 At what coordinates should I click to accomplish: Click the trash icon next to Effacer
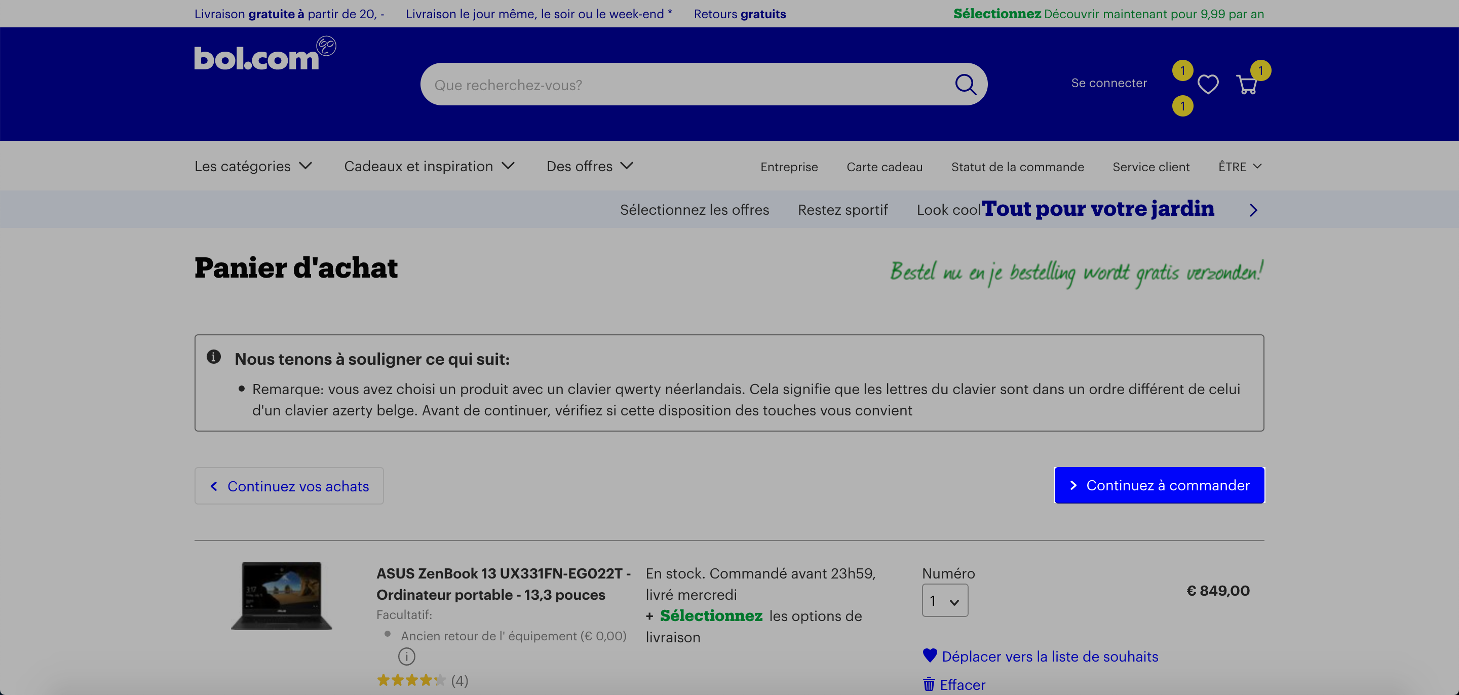[929, 684]
